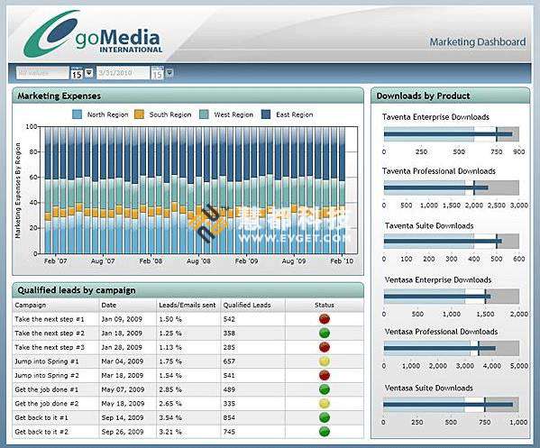The image size is (540, 448).
Task: Click the '1.50 %' leads cell
Action: (188, 319)
